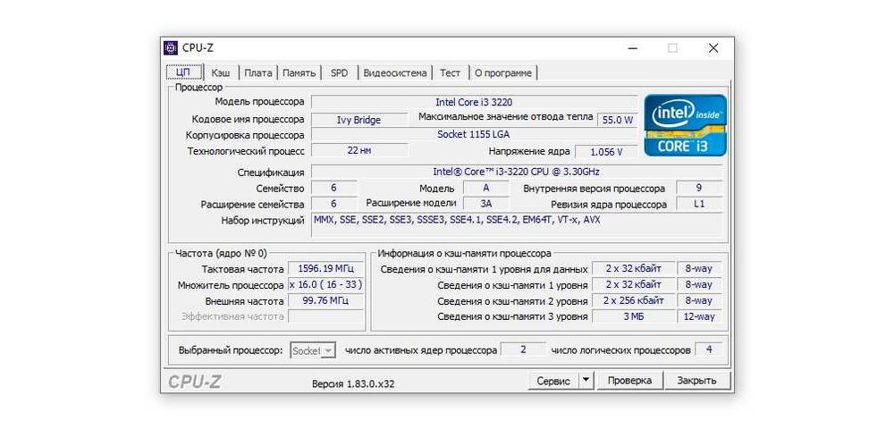Click the Intel Core i3 logo badge
Image resolution: width=894 pixels, height=438 pixels.
[686, 125]
